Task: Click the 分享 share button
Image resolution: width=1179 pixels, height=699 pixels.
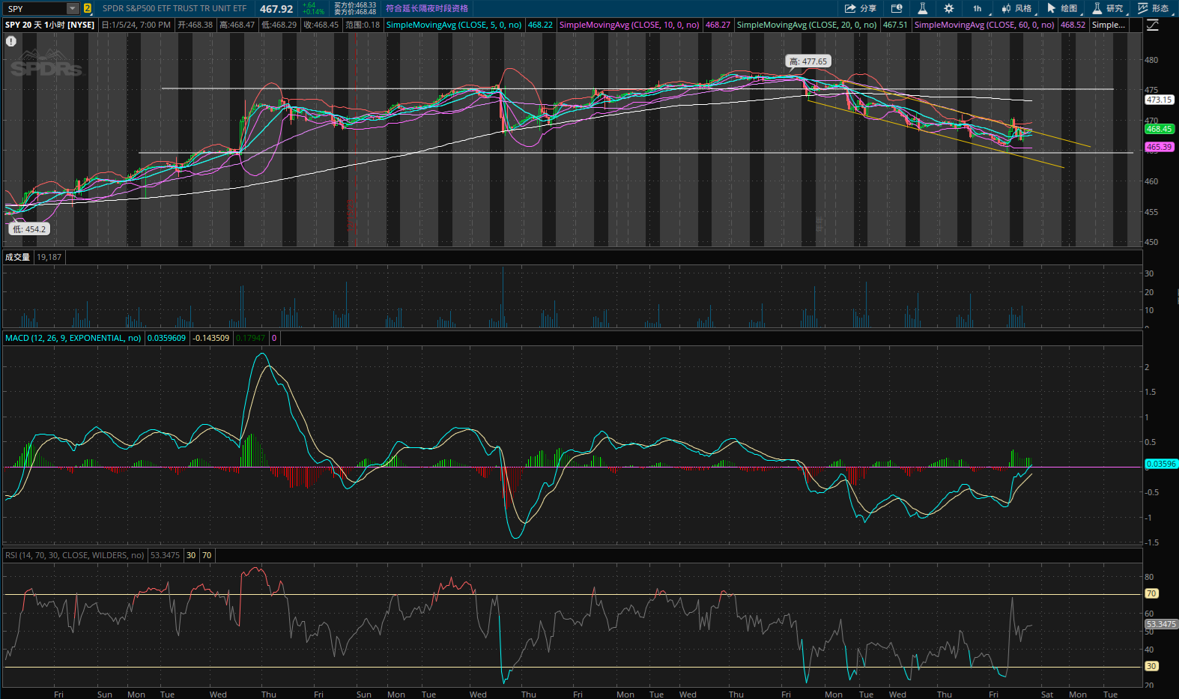Action: pyautogui.click(x=860, y=8)
